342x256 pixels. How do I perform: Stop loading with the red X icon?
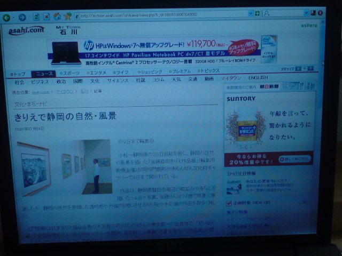pos(46,17)
